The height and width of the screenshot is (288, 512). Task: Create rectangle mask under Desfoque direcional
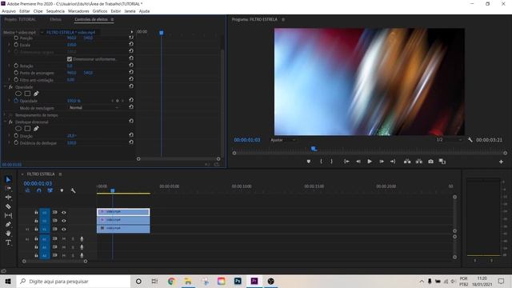pos(27,129)
